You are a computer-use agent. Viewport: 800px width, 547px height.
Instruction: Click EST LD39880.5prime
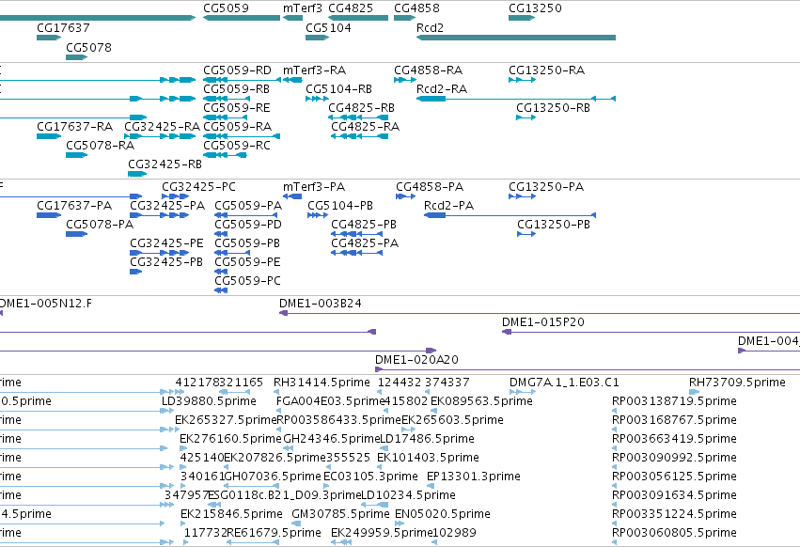point(167,412)
